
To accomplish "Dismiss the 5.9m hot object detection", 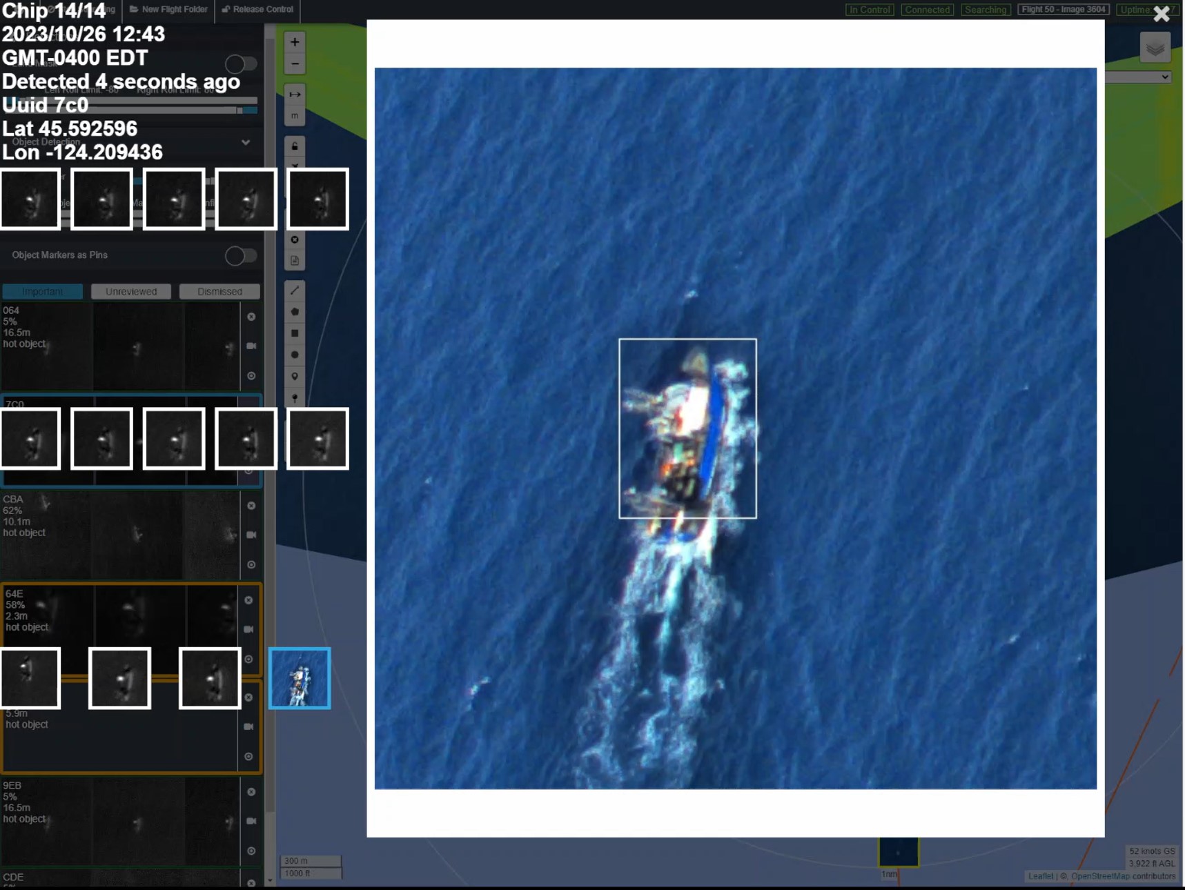I will 248,698.
